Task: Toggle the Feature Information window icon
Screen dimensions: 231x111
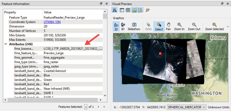Action: click(141, 10)
